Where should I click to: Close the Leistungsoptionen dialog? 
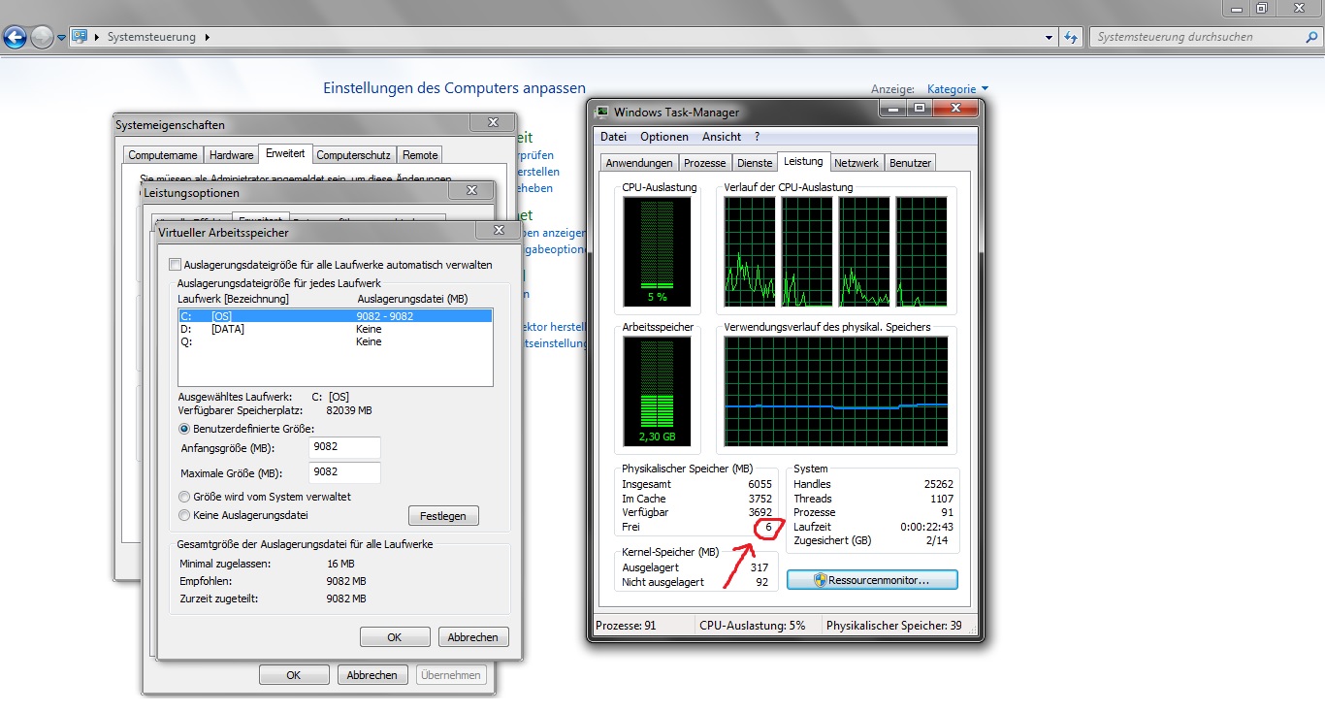pyautogui.click(x=472, y=190)
